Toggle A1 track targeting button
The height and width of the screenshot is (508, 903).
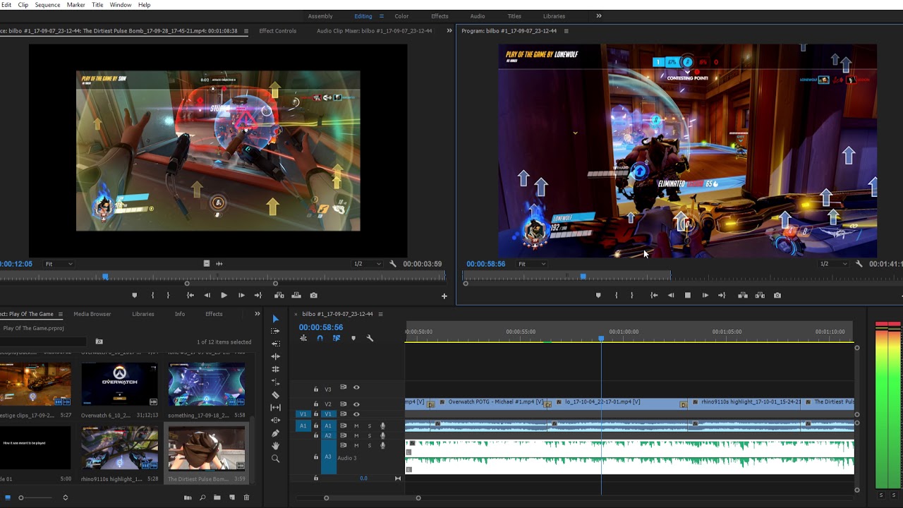coord(327,426)
